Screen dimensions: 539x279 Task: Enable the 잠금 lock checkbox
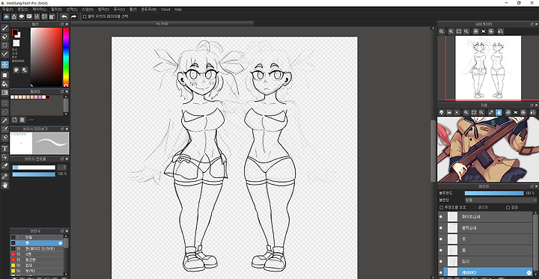tap(508, 207)
